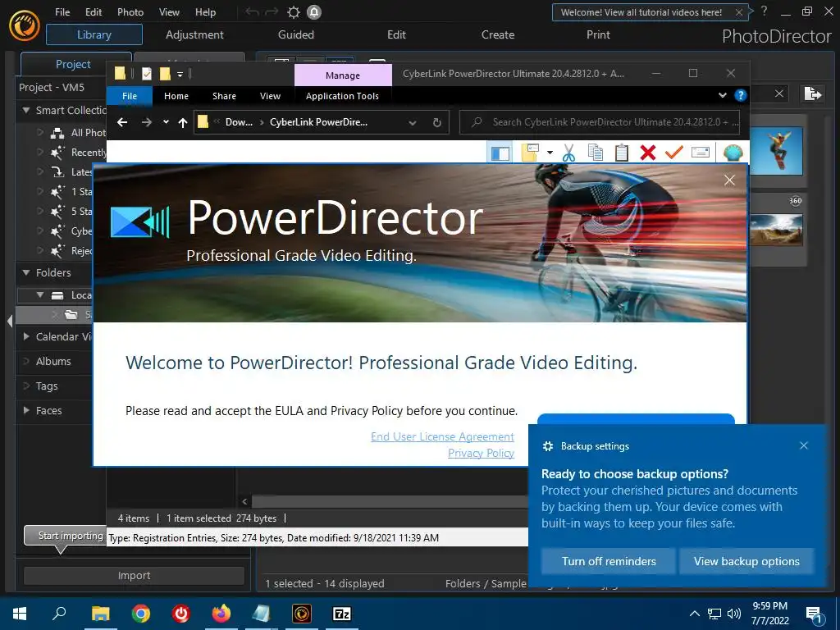840x630 pixels.
Task: Switch to the Adjustment module
Action: point(194,34)
